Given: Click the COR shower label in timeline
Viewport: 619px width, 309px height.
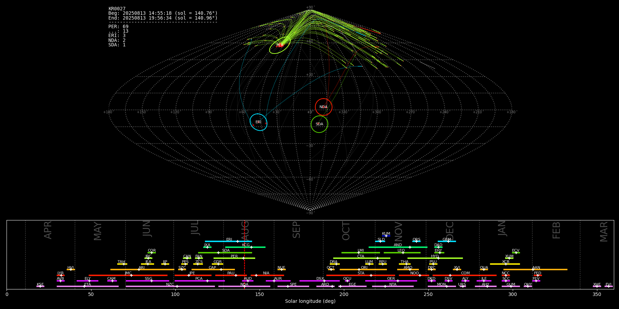Looking at the screenshot, I should tap(152, 251).
